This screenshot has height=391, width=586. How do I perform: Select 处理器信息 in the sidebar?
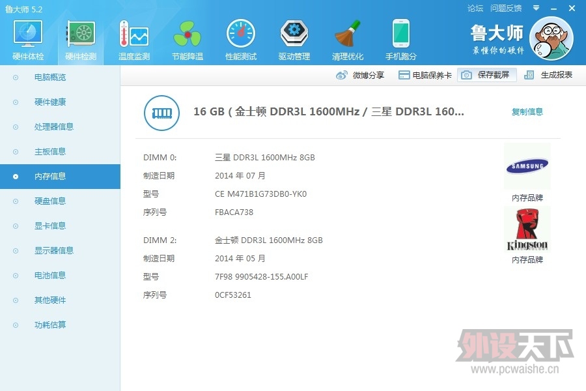[60, 127]
